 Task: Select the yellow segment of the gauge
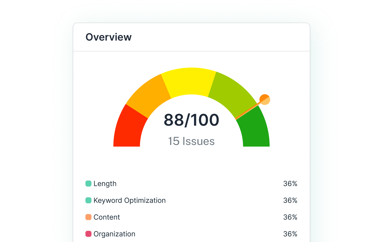pos(189,81)
